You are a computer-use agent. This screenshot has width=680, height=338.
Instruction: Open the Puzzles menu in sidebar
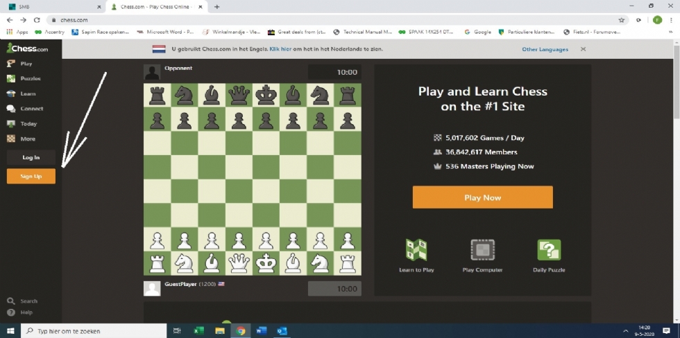[x=24, y=79]
